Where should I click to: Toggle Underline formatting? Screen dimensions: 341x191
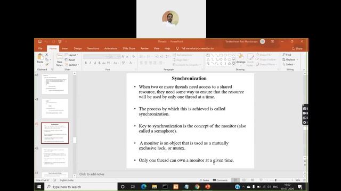(x=95, y=63)
